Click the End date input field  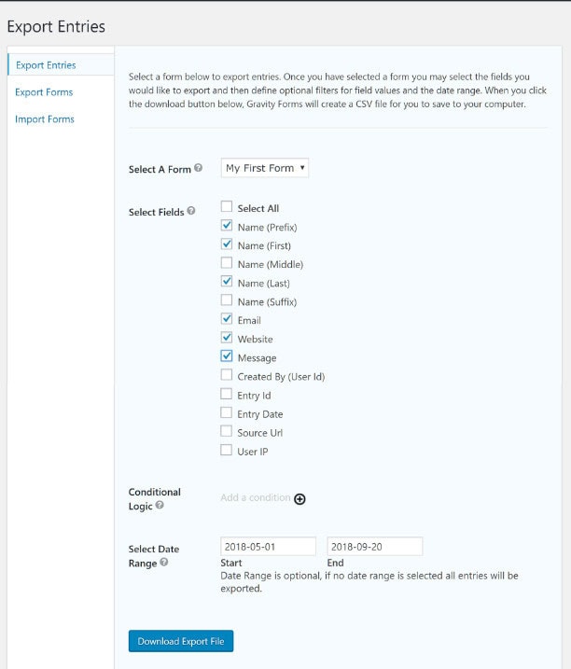click(374, 547)
